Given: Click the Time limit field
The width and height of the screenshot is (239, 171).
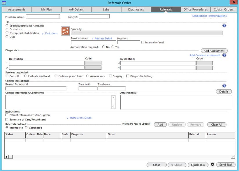Looking at the screenshot, I should tap(88, 88).
